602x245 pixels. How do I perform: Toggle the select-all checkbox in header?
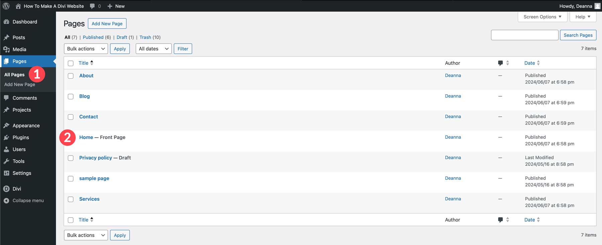(x=71, y=63)
